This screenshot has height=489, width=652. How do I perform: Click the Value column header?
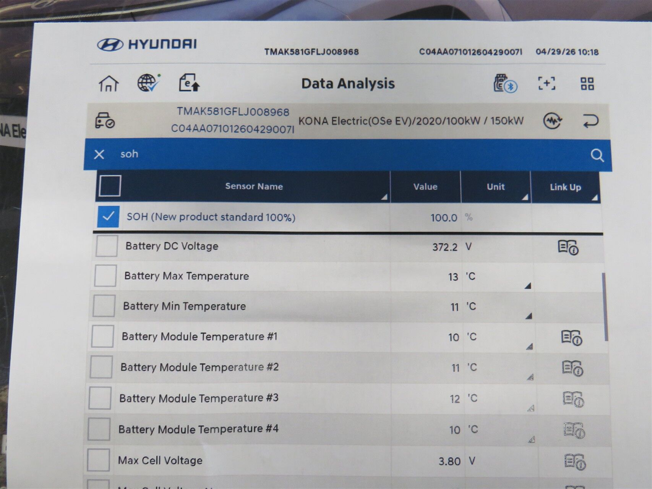pos(425,187)
